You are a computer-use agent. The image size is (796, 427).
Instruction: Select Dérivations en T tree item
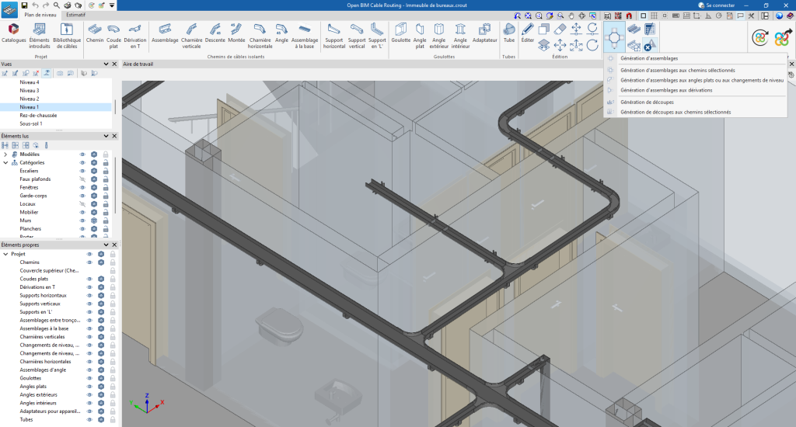click(37, 287)
